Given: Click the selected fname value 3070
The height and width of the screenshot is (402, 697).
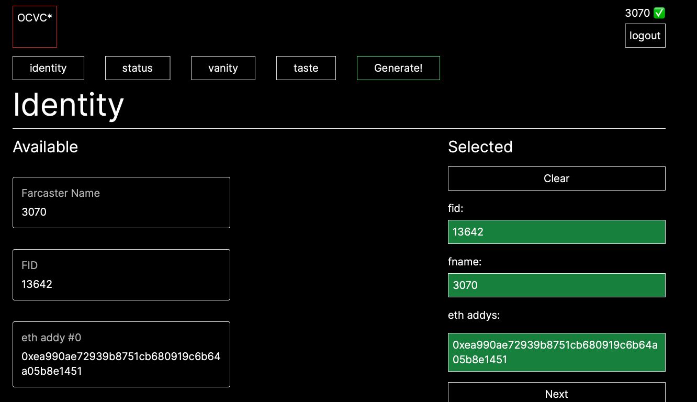Looking at the screenshot, I should (557, 285).
